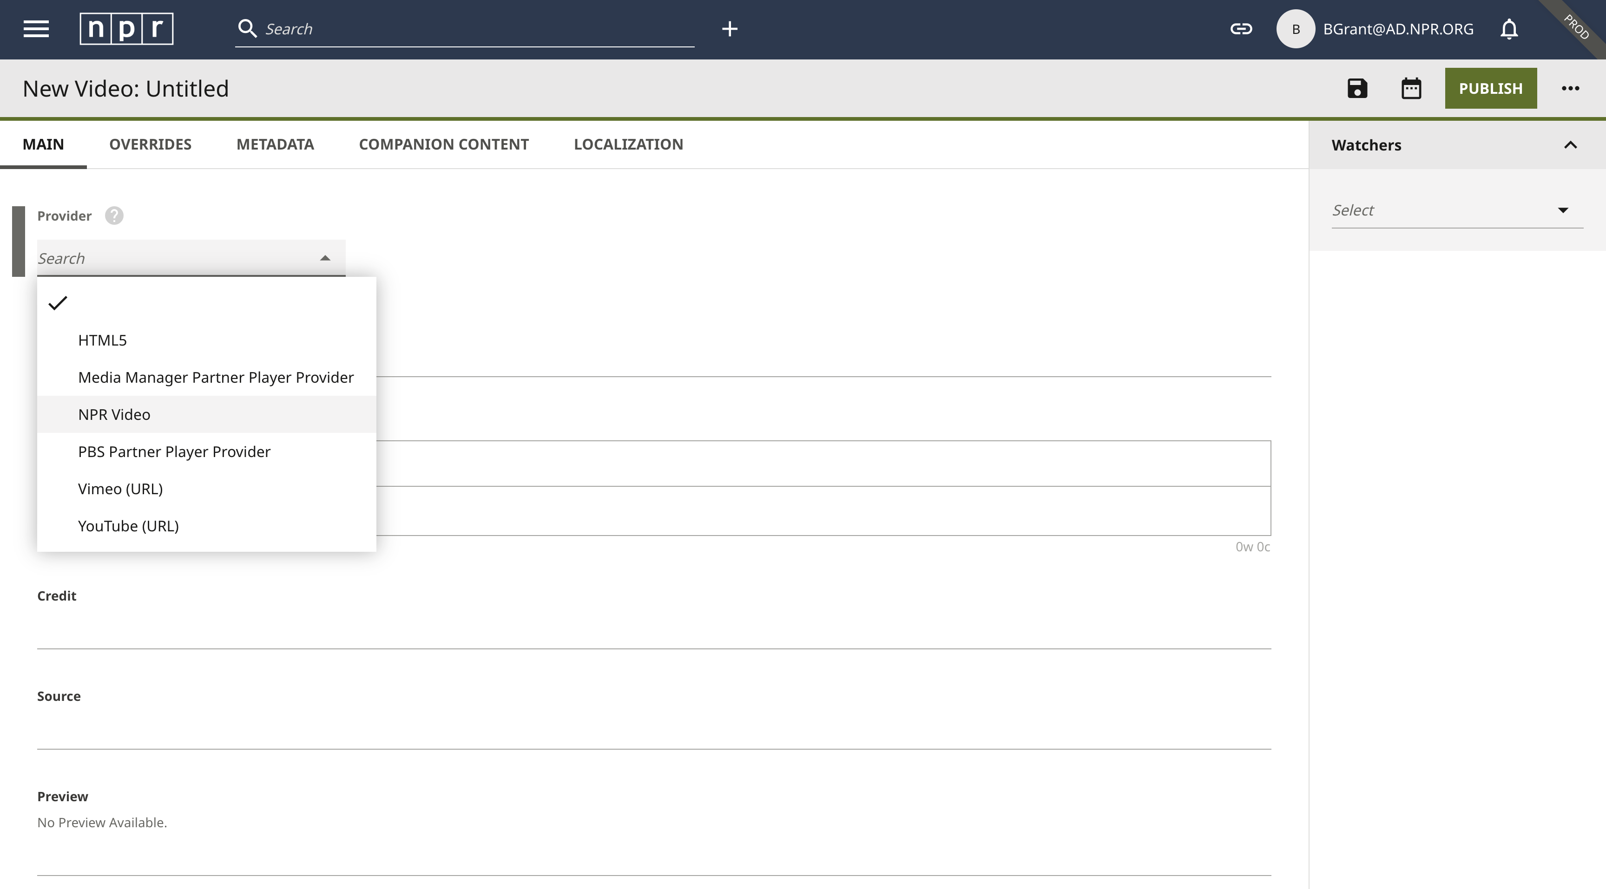Choose HTML5 provider
Viewport: 1606px width, 889px height.
(x=206, y=340)
